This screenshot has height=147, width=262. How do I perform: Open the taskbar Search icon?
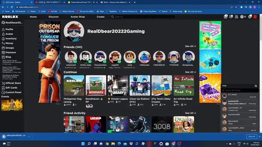(89, 144)
